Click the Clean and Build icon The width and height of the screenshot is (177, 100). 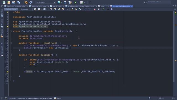(x=70, y=2)
